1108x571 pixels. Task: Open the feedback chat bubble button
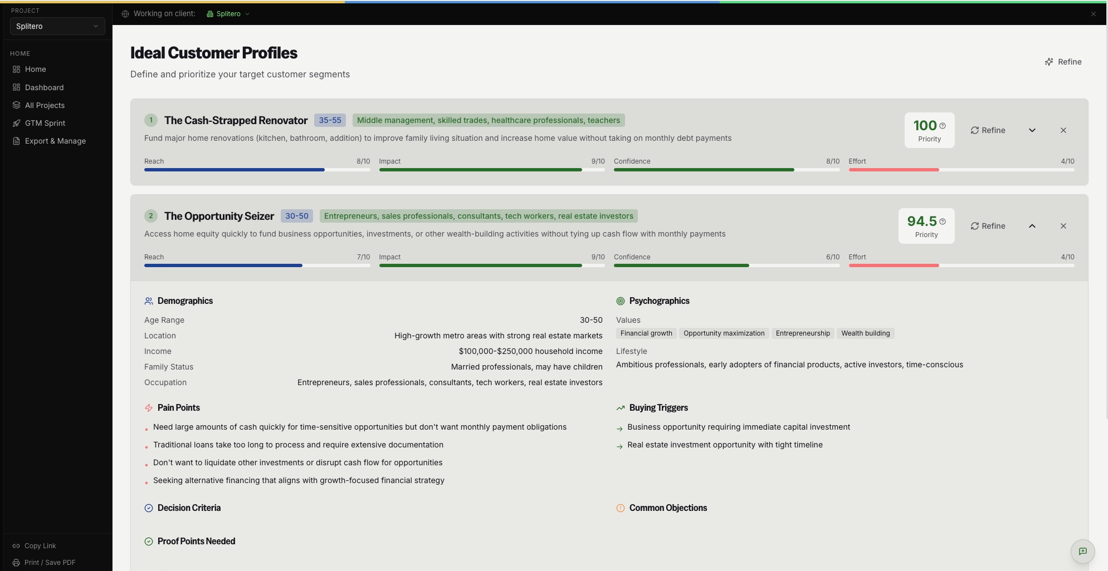(x=1082, y=551)
